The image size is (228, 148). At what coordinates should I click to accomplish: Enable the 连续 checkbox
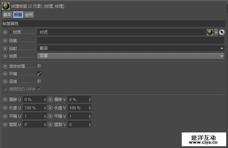pos(39,81)
